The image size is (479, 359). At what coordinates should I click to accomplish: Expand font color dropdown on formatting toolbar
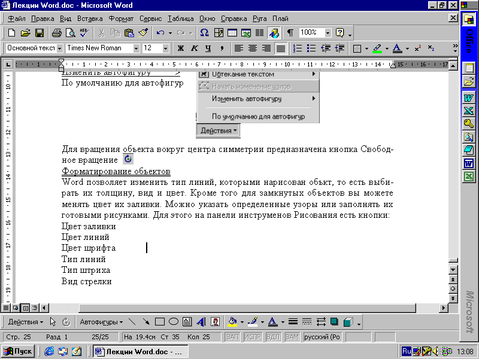[x=407, y=48]
